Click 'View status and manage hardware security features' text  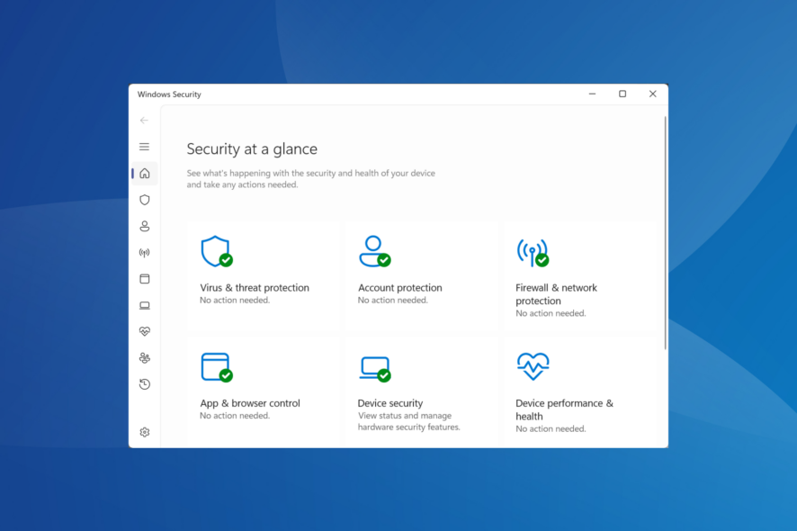pos(408,421)
